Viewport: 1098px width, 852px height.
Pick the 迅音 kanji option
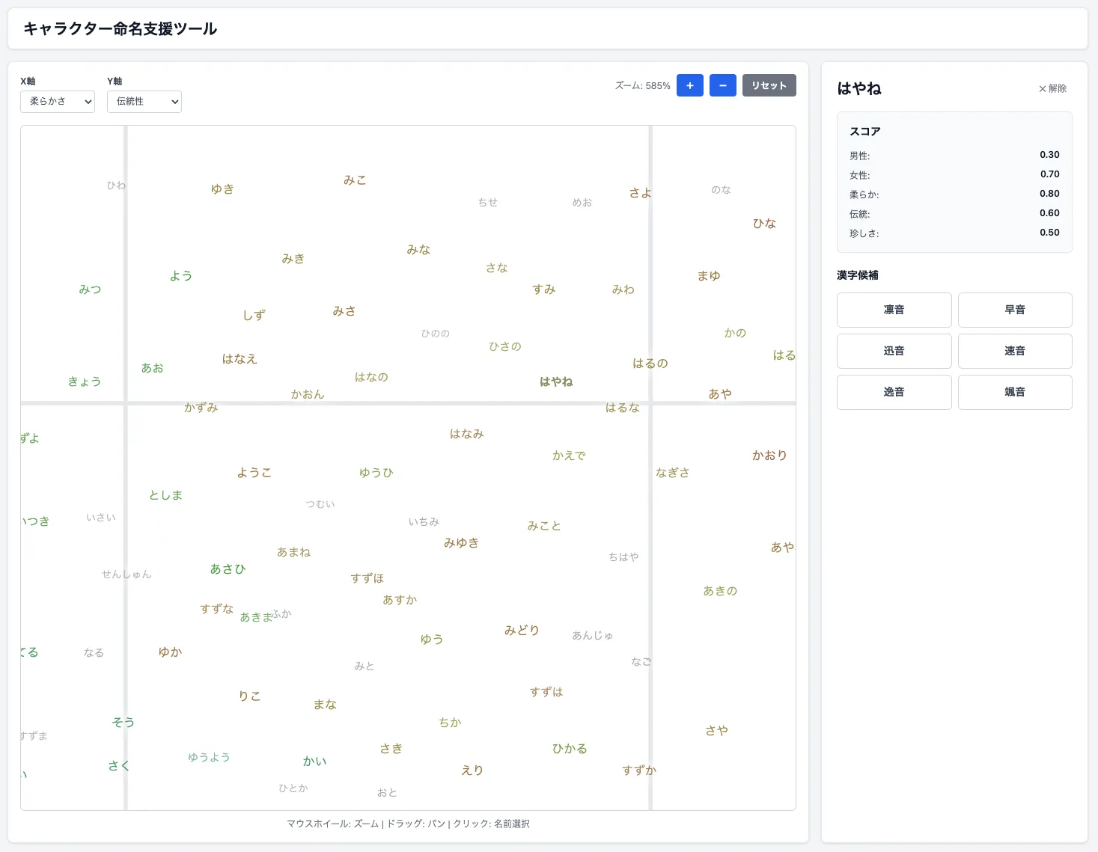[894, 351]
